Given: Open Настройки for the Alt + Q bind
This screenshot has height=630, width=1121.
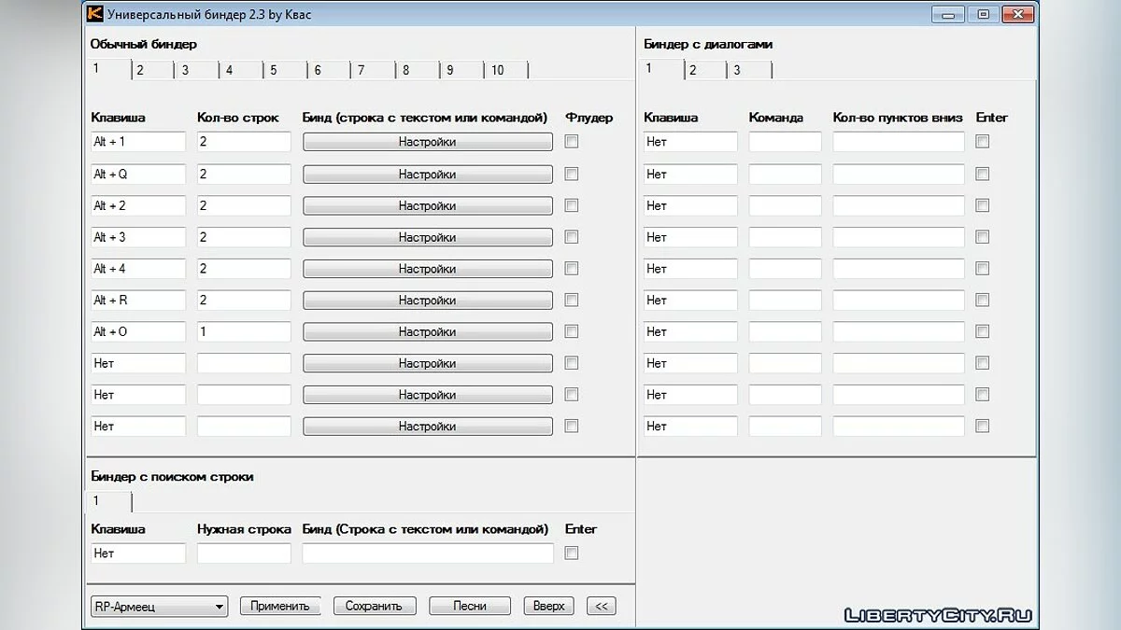Looking at the screenshot, I should (427, 175).
